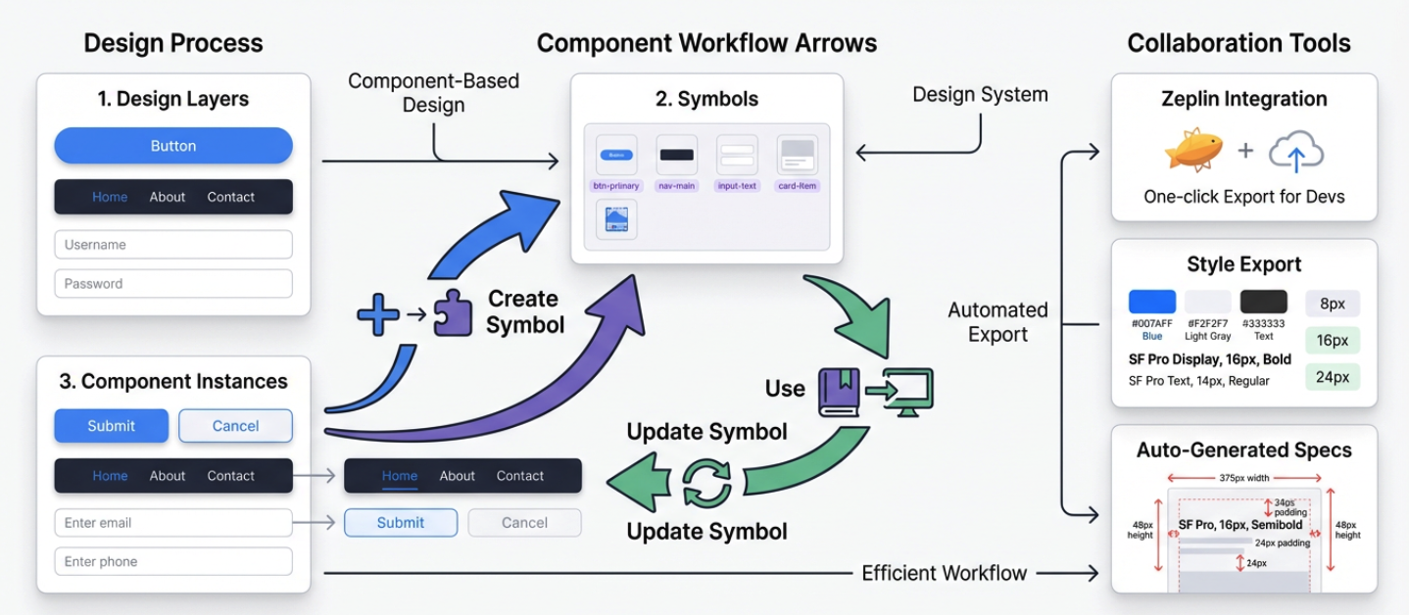Click the Zeplin orange fish logo
The width and height of the screenshot is (1409, 615).
point(1193,151)
